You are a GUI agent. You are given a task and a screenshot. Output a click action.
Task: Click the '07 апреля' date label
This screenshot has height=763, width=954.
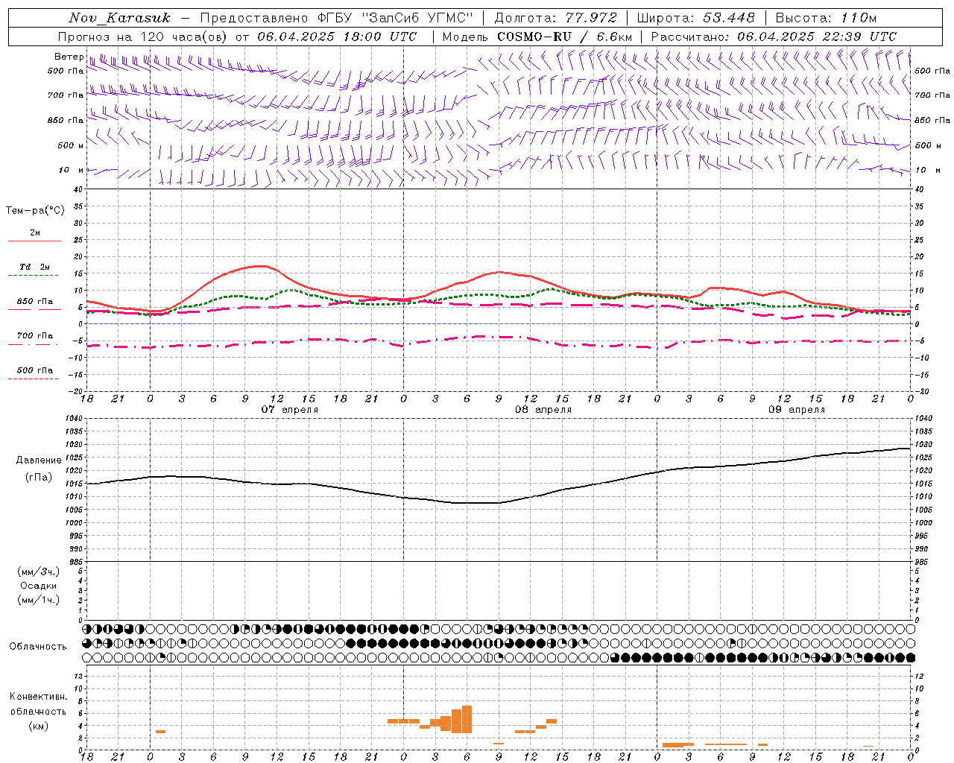(x=289, y=410)
